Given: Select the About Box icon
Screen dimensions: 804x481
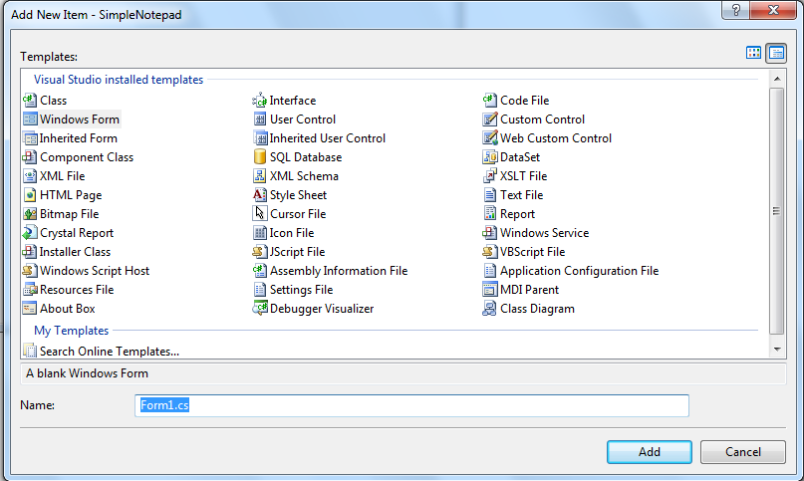Looking at the screenshot, I should click(30, 309).
